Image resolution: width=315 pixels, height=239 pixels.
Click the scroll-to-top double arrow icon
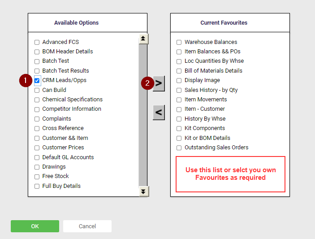click(143, 39)
